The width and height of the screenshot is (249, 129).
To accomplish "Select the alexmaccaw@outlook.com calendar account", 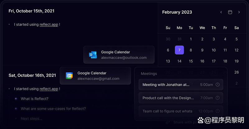I will [x=124, y=58].
